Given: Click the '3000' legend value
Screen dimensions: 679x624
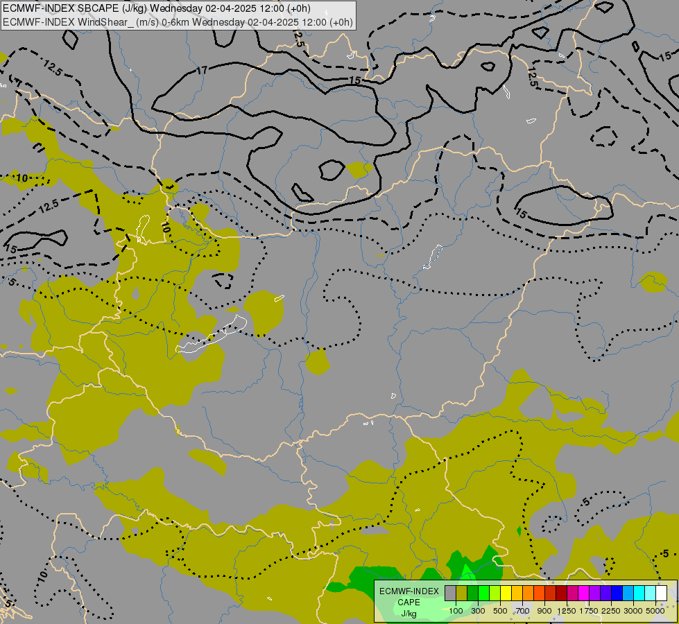Looking at the screenshot, I should point(633,611).
